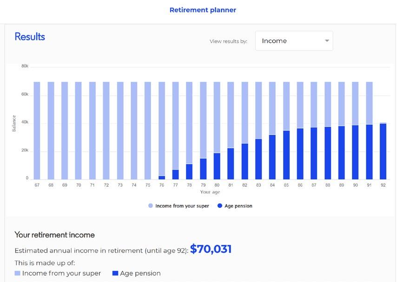The image size is (397, 282).
Task: Click the dark blue Age pension dot
Action: point(219,206)
